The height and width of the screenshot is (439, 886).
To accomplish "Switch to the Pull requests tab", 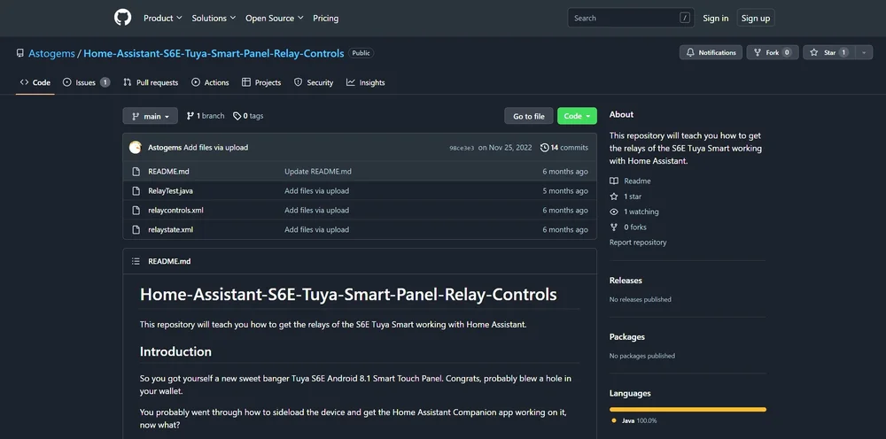I will pos(151,82).
